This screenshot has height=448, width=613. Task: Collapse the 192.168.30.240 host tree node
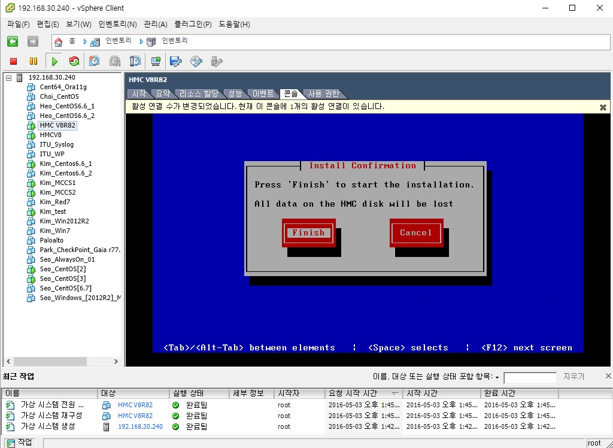(8, 78)
